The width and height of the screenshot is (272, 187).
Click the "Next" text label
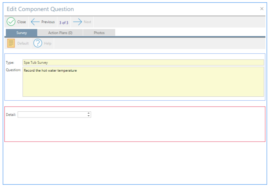[88, 22]
